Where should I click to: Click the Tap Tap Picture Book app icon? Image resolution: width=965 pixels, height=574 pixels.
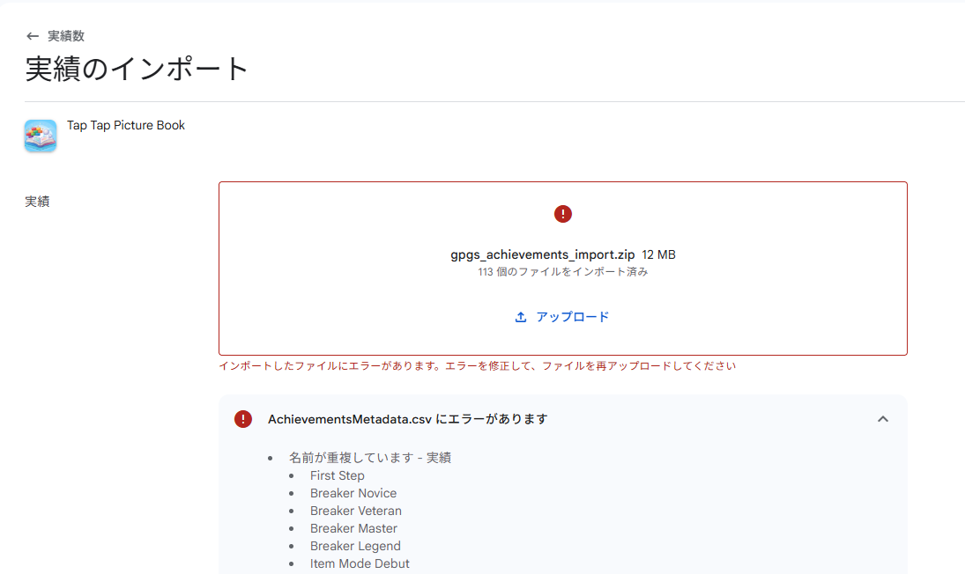tap(41, 136)
